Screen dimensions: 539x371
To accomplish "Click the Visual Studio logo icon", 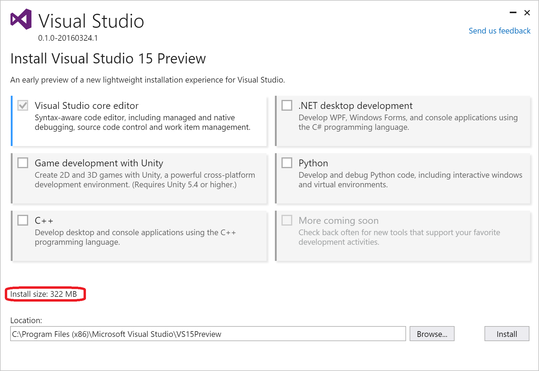I will coord(21,19).
